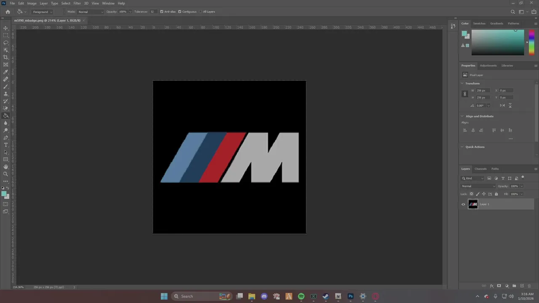Open the Window menu
This screenshot has width=539, height=303.
pos(108,3)
